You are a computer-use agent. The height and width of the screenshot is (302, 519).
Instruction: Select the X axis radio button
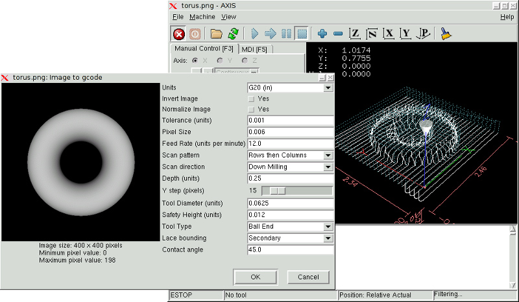[195, 60]
